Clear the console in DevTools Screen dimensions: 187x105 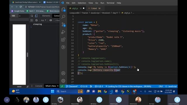click(x=36, y=20)
